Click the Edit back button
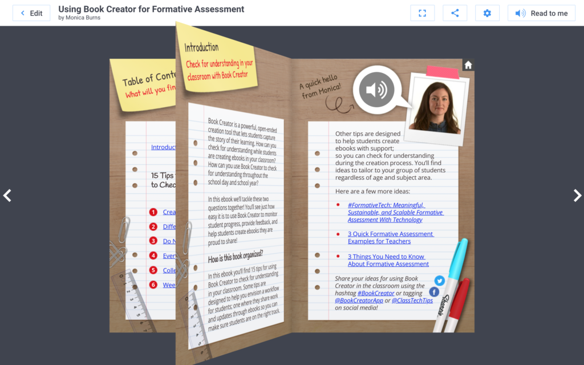Screen dimensions: 584x365 [31, 13]
